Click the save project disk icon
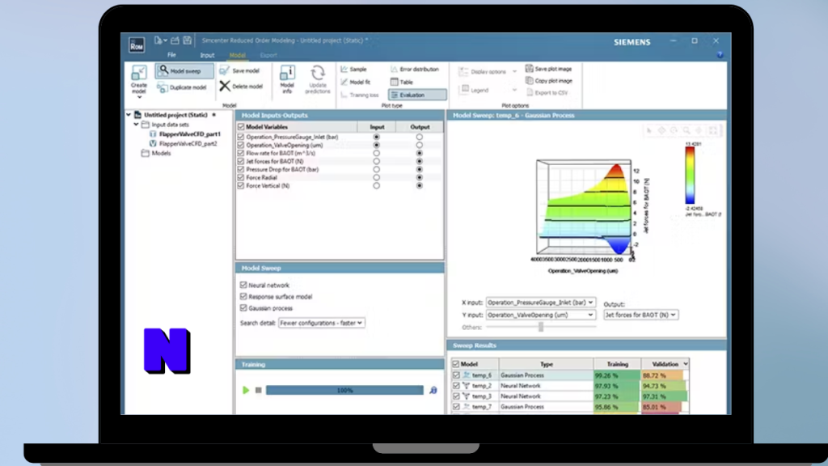 pyautogui.click(x=187, y=40)
